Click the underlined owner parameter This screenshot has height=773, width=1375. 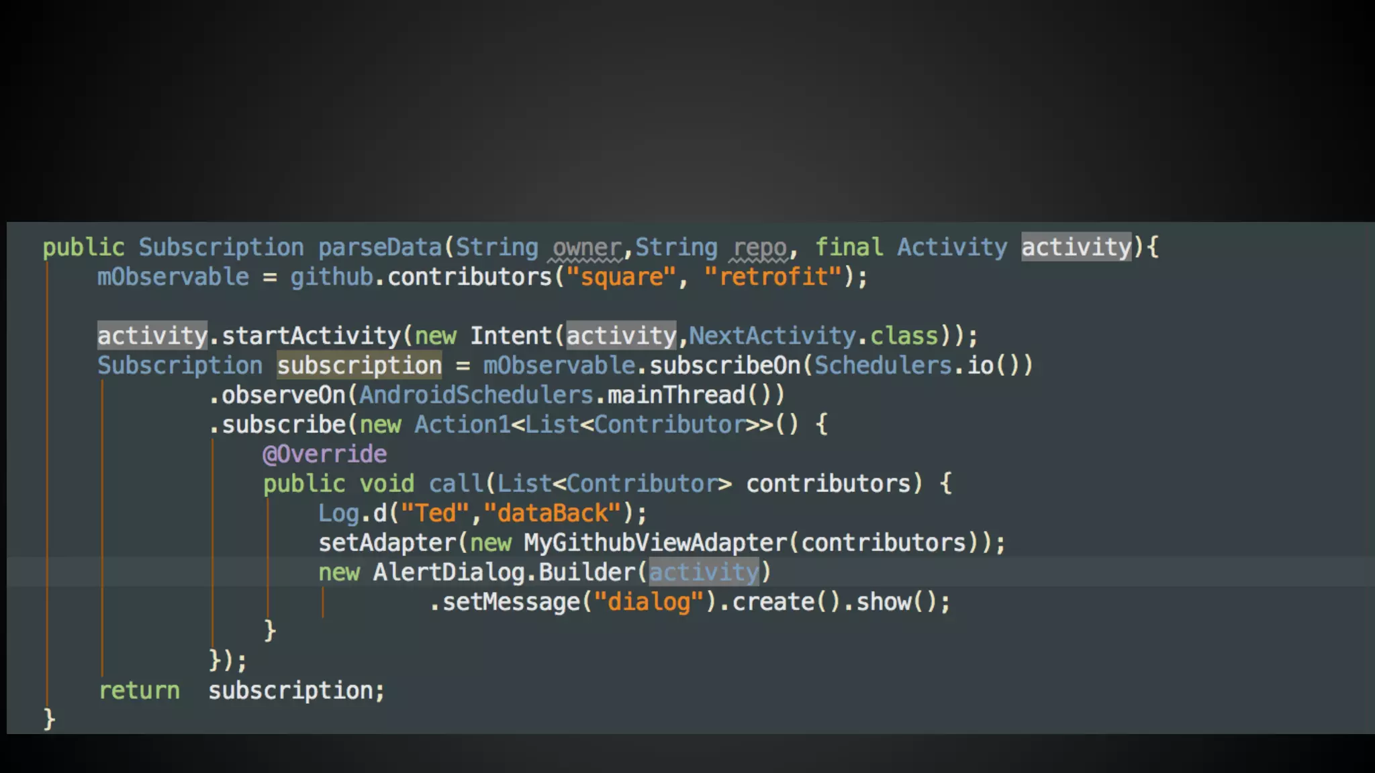tap(586, 248)
